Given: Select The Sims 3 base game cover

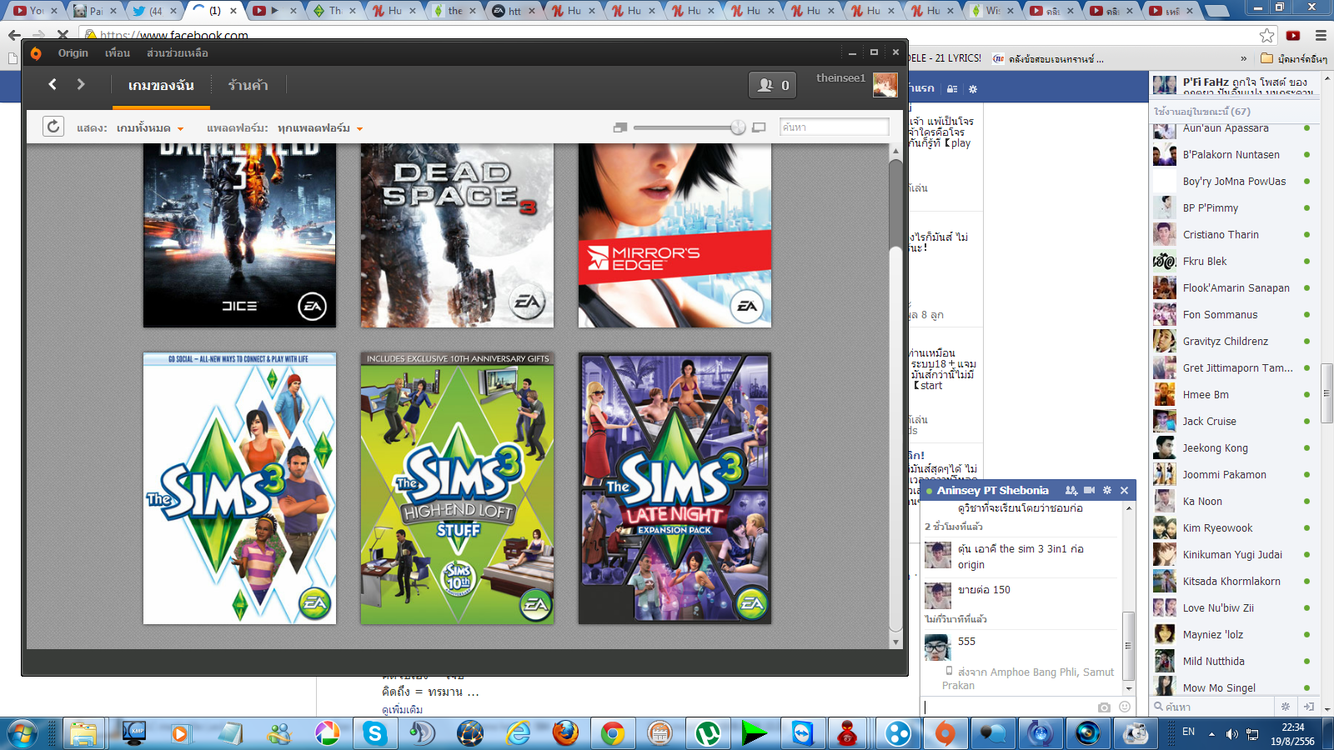Looking at the screenshot, I should coord(239,488).
